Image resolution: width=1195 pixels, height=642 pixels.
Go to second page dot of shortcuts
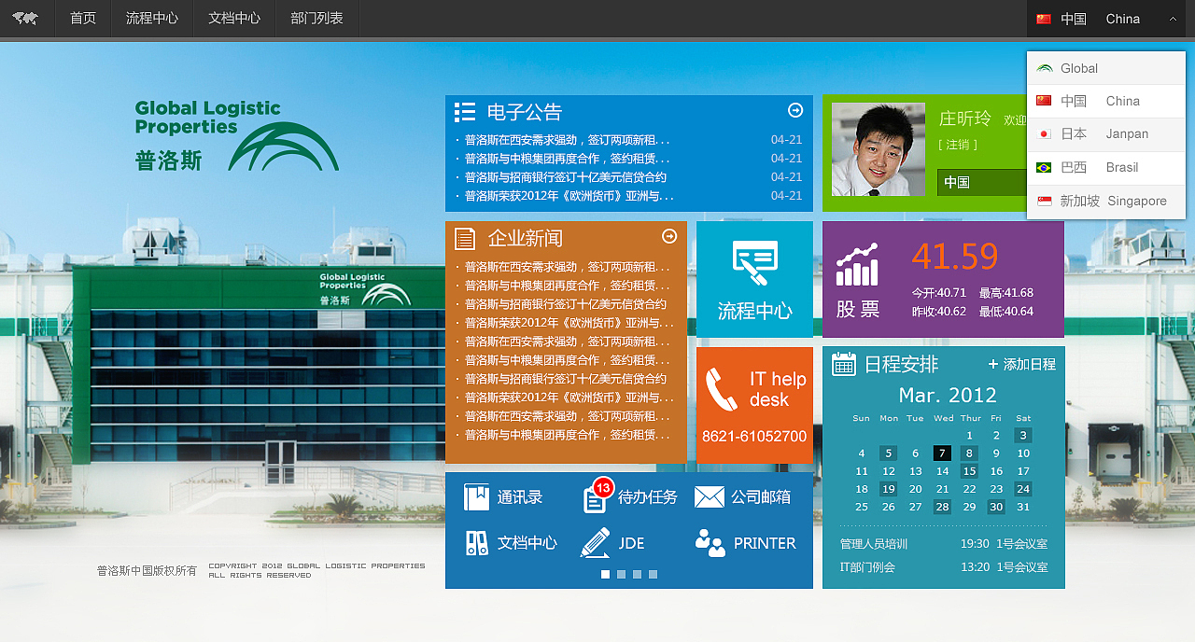621,574
